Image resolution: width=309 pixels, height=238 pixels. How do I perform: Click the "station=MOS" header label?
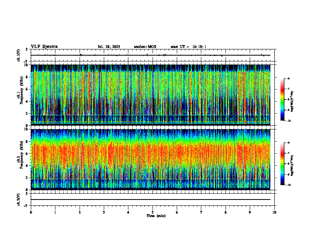tap(145, 47)
